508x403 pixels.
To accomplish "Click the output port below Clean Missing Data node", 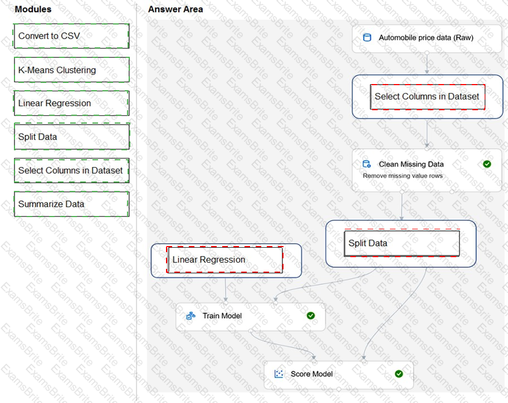I will tap(402, 192).
